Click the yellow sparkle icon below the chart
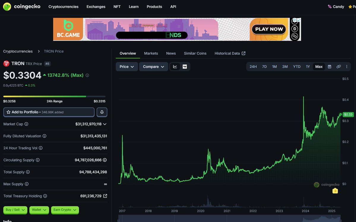This screenshot has width=356, height=222. (335, 191)
